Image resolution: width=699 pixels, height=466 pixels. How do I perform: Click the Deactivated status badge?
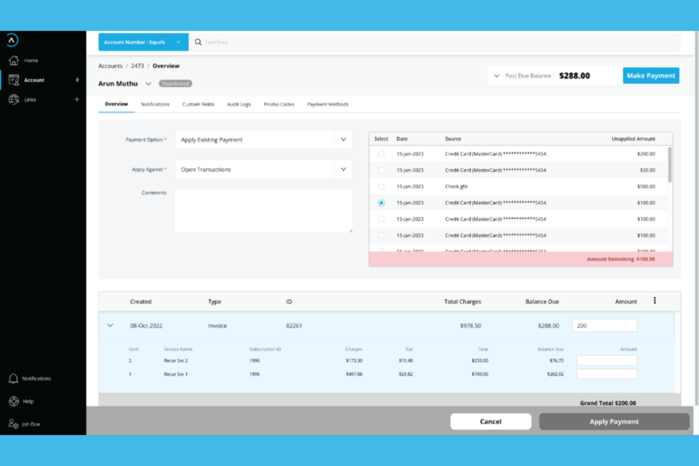[x=175, y=84]
